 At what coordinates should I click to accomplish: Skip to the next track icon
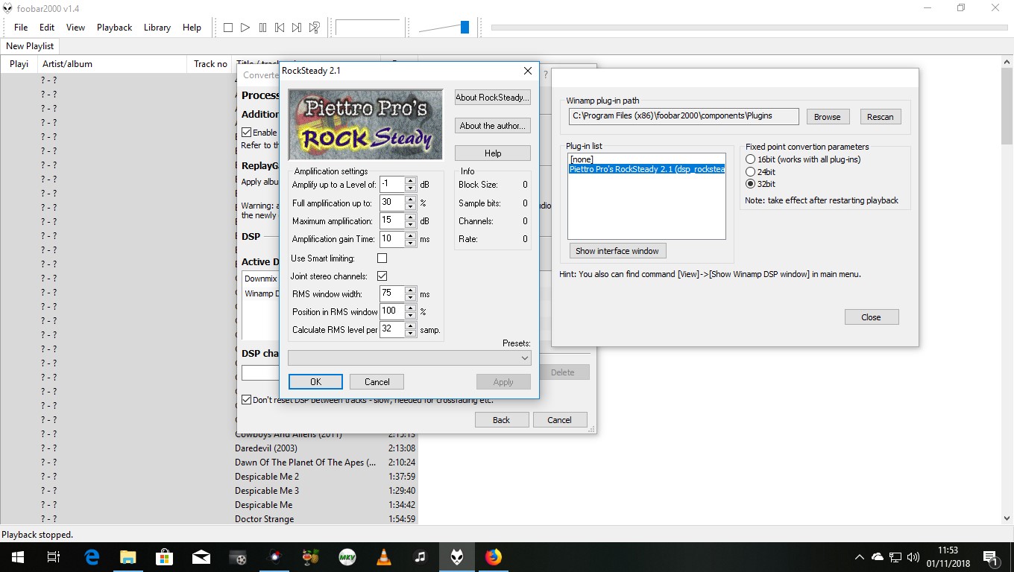297,28
